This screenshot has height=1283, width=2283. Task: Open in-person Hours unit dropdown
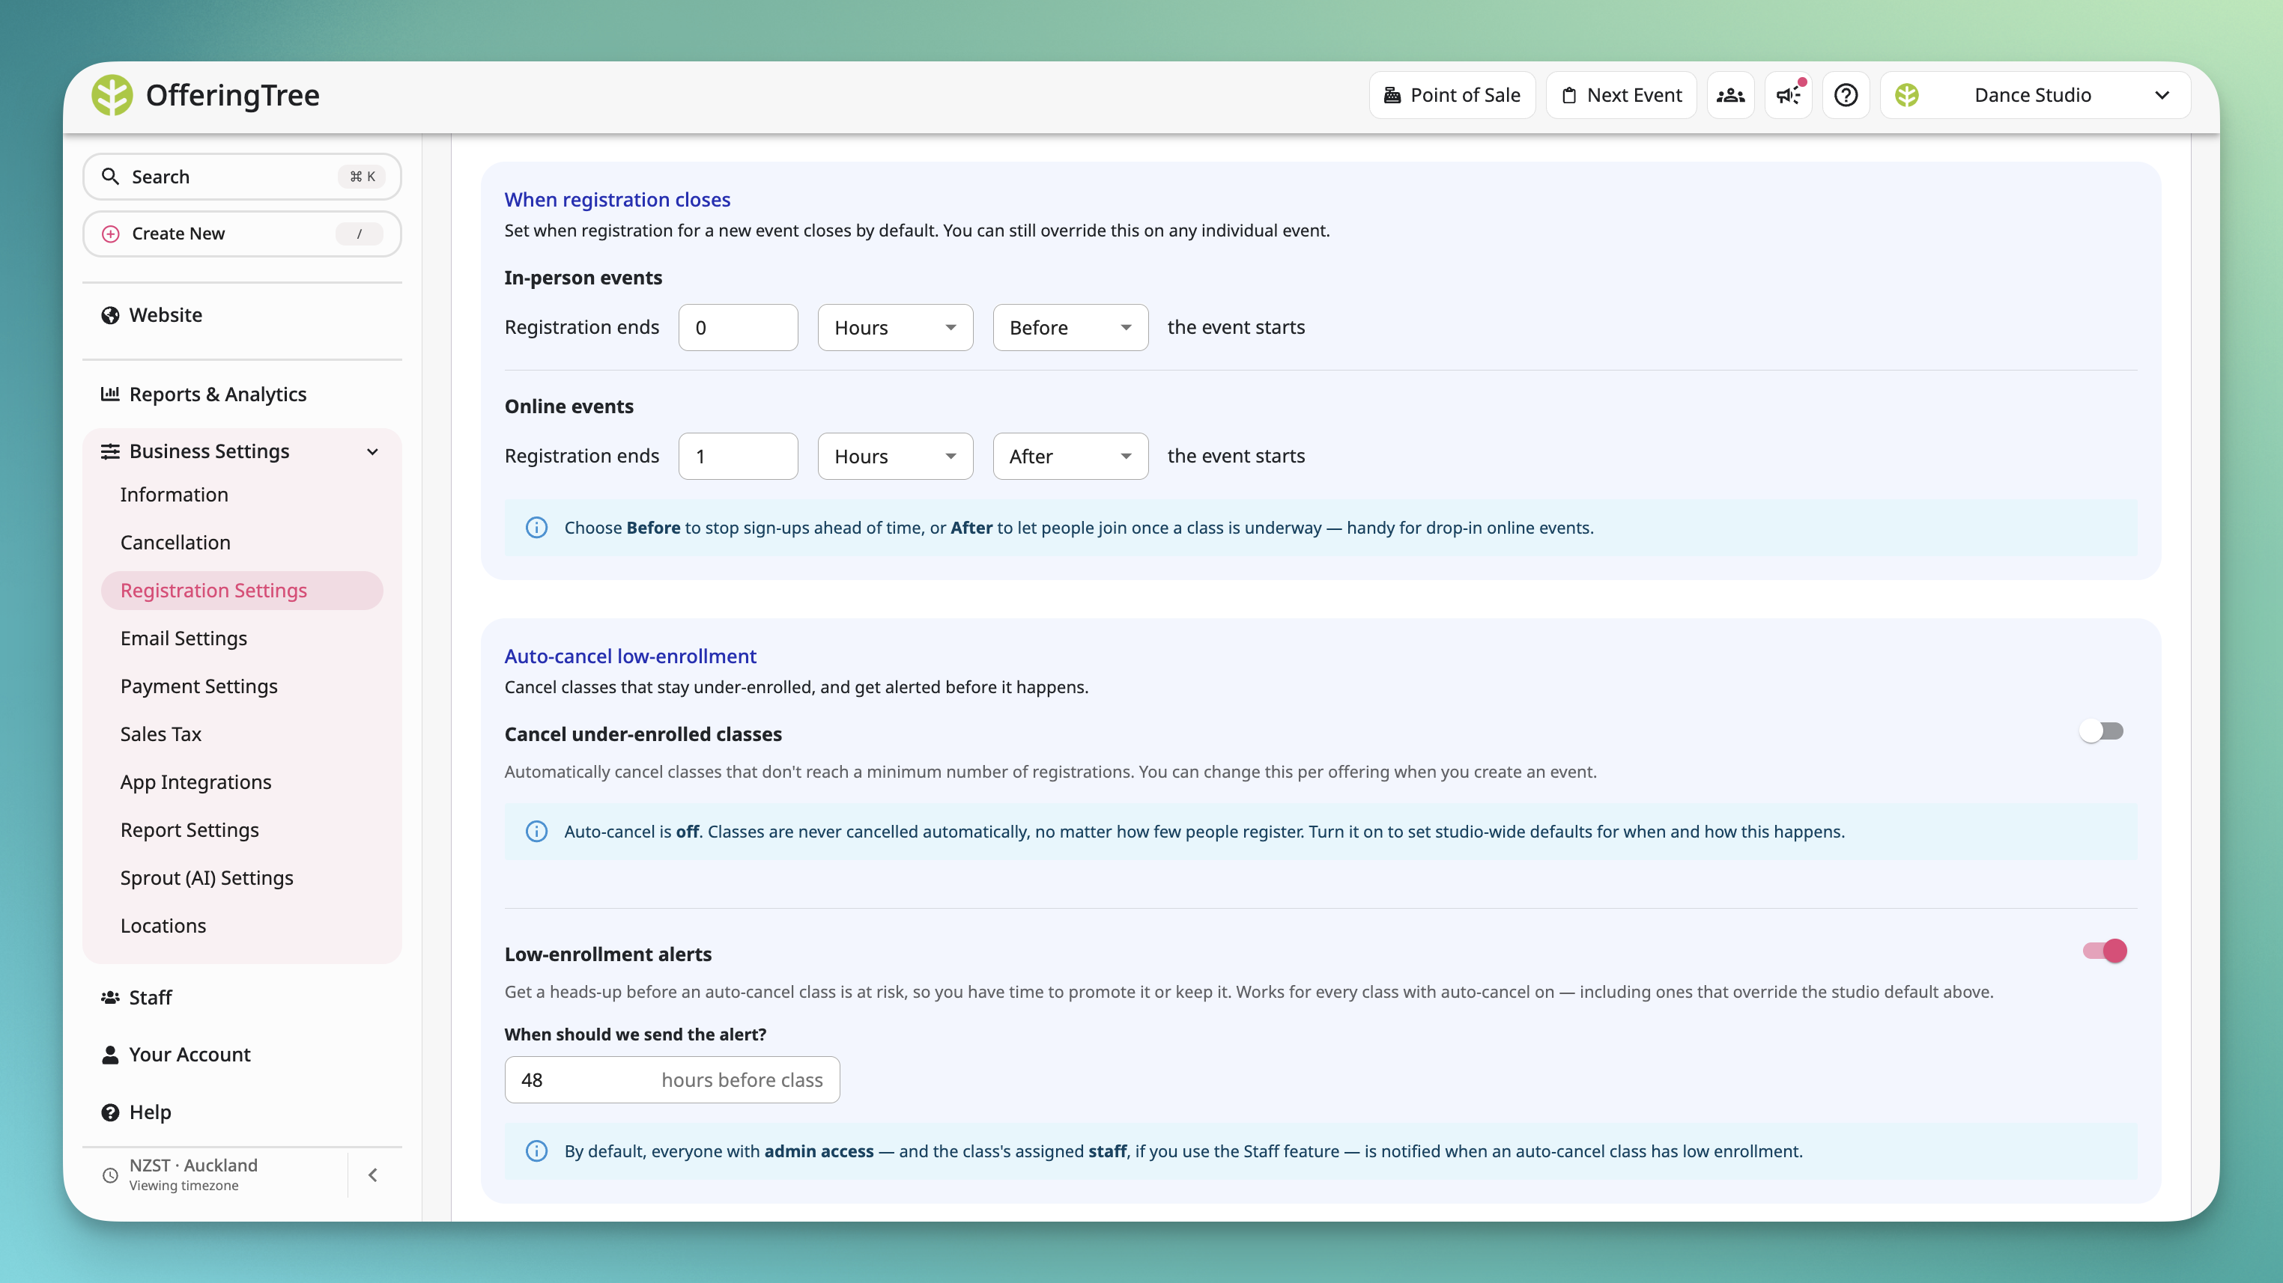tap(895, 328)
